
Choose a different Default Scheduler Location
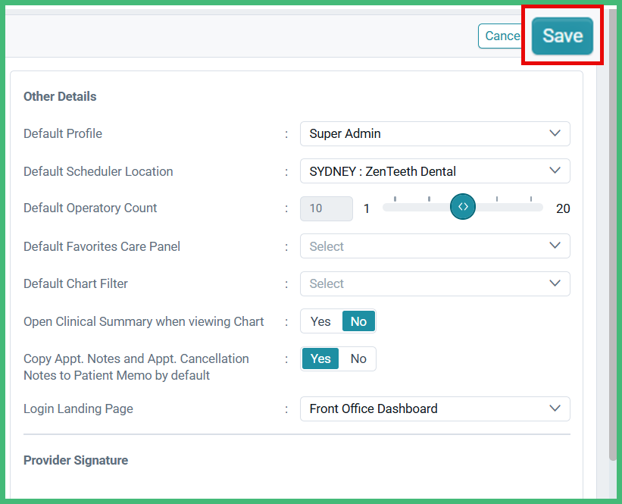coord(435,171)
